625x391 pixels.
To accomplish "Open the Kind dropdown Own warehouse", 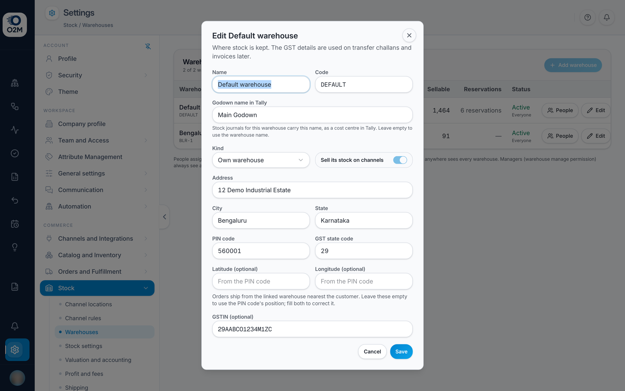I will coord(261,160).
